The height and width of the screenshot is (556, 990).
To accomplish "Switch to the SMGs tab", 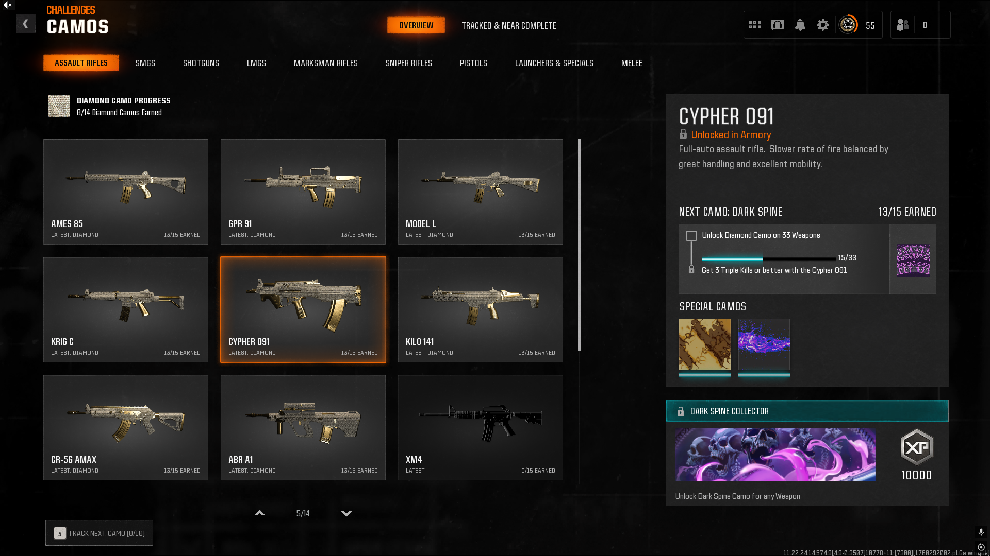I will tap(145, 63).
